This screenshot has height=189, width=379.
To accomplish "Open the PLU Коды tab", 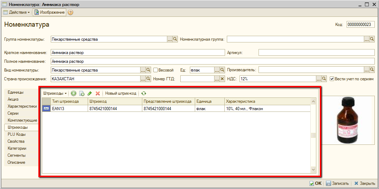I will [17, 134].
